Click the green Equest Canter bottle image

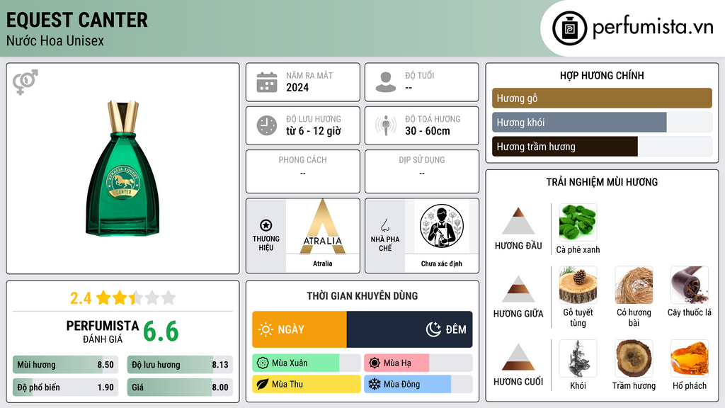click(122, 169)
